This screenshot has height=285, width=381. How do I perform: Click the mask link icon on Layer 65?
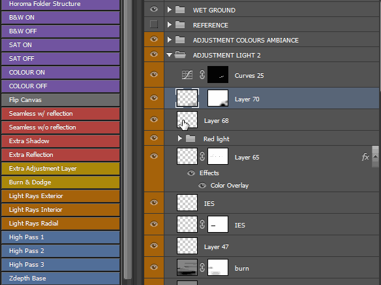[202, 156]
